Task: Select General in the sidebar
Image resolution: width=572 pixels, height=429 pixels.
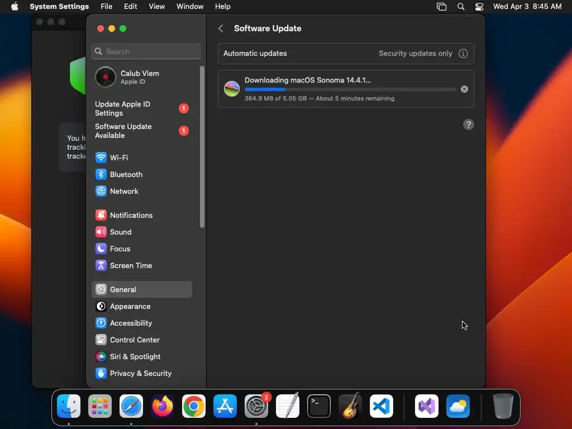Action: (x=141, y=290)
